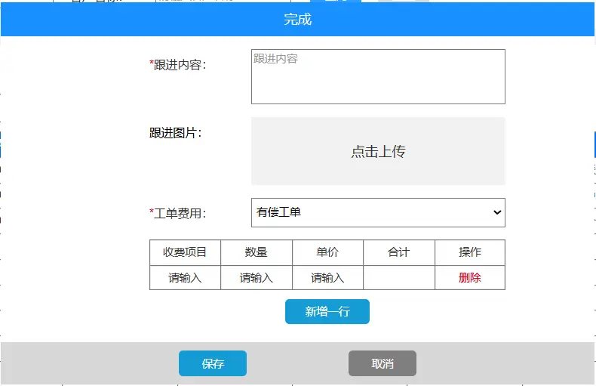Click the 点击上传 image upload area
Image resolution: width=596 pixels, height=386 pixels.
coord(377,151)
